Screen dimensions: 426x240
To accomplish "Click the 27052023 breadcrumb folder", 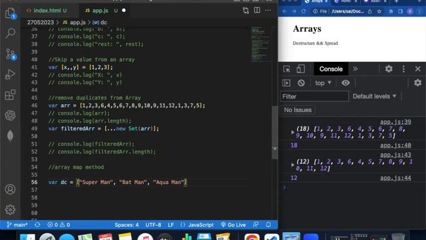I will (x=41, y=23).
